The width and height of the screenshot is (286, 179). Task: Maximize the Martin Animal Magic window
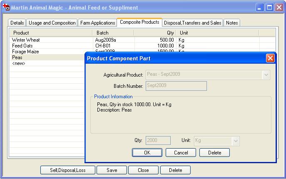coord(269,7)
